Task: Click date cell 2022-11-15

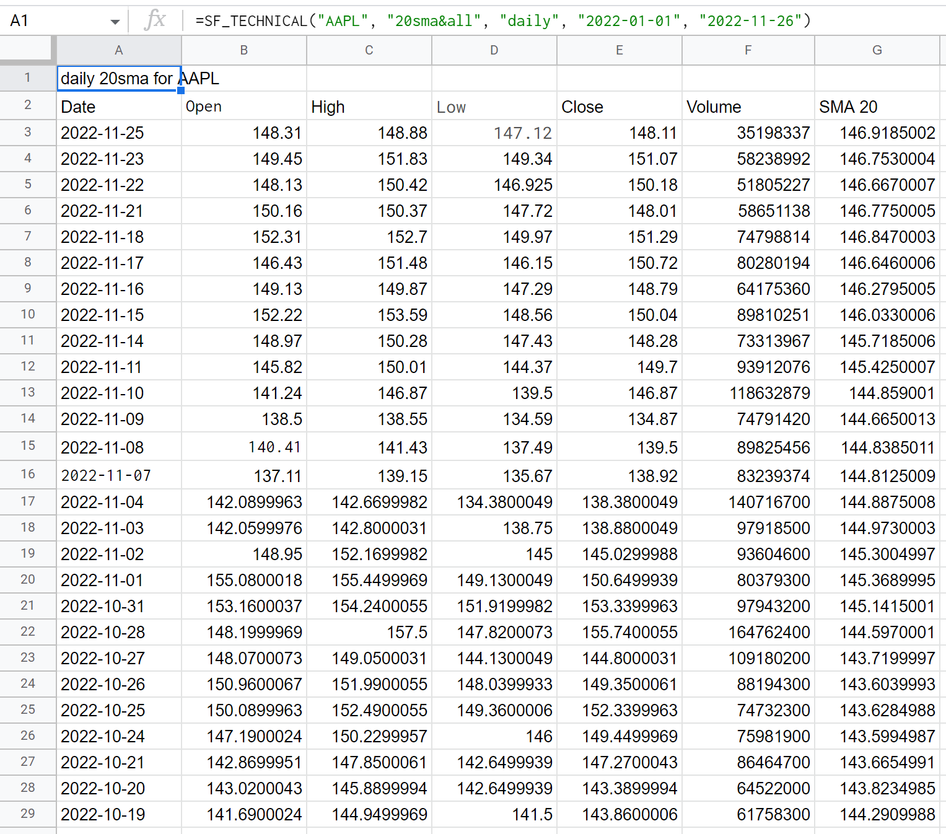Action: 119,315
